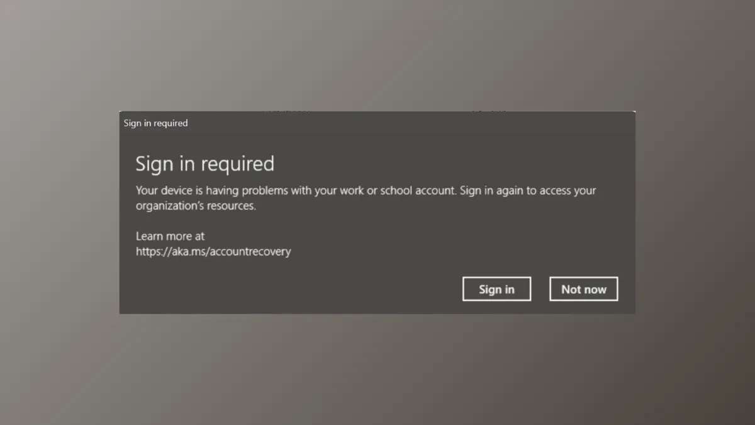Screen dimensions: 755x425
Task: Click the Learn more at label
Action: tap(170, 236)
